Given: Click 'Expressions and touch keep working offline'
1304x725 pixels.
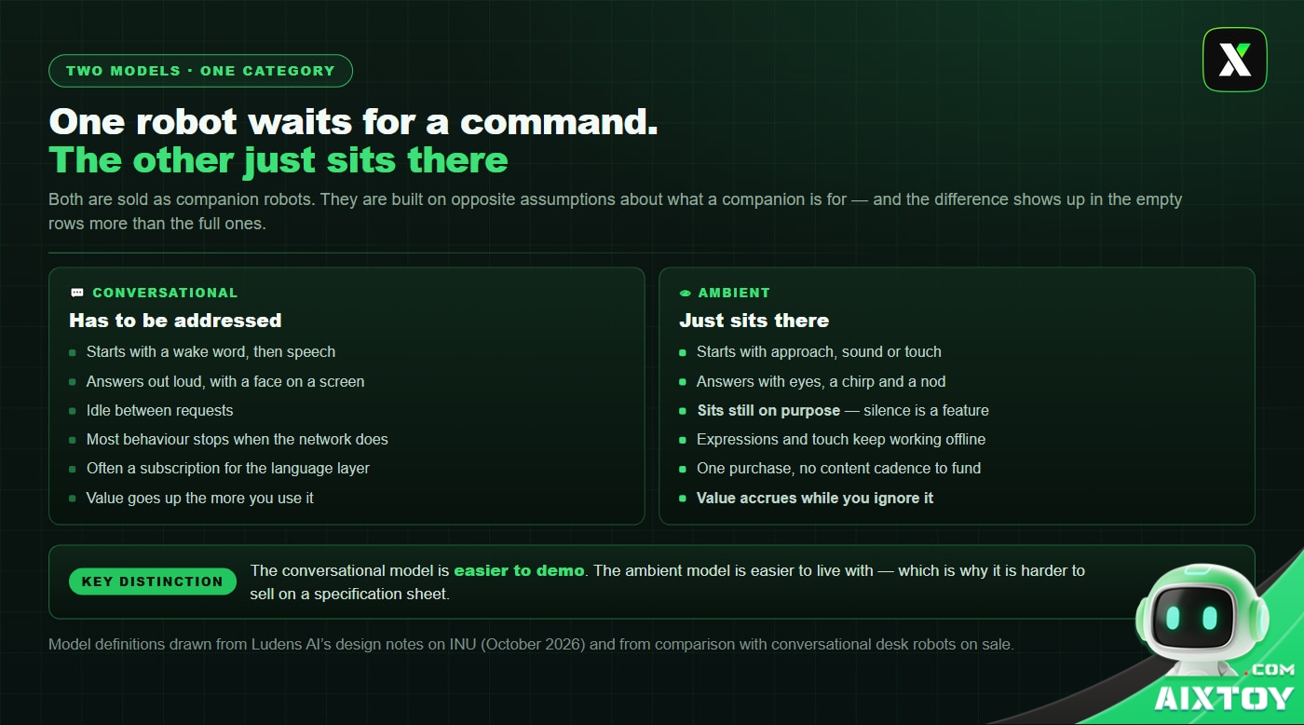Looking at the screenshot, I should 841,439.
